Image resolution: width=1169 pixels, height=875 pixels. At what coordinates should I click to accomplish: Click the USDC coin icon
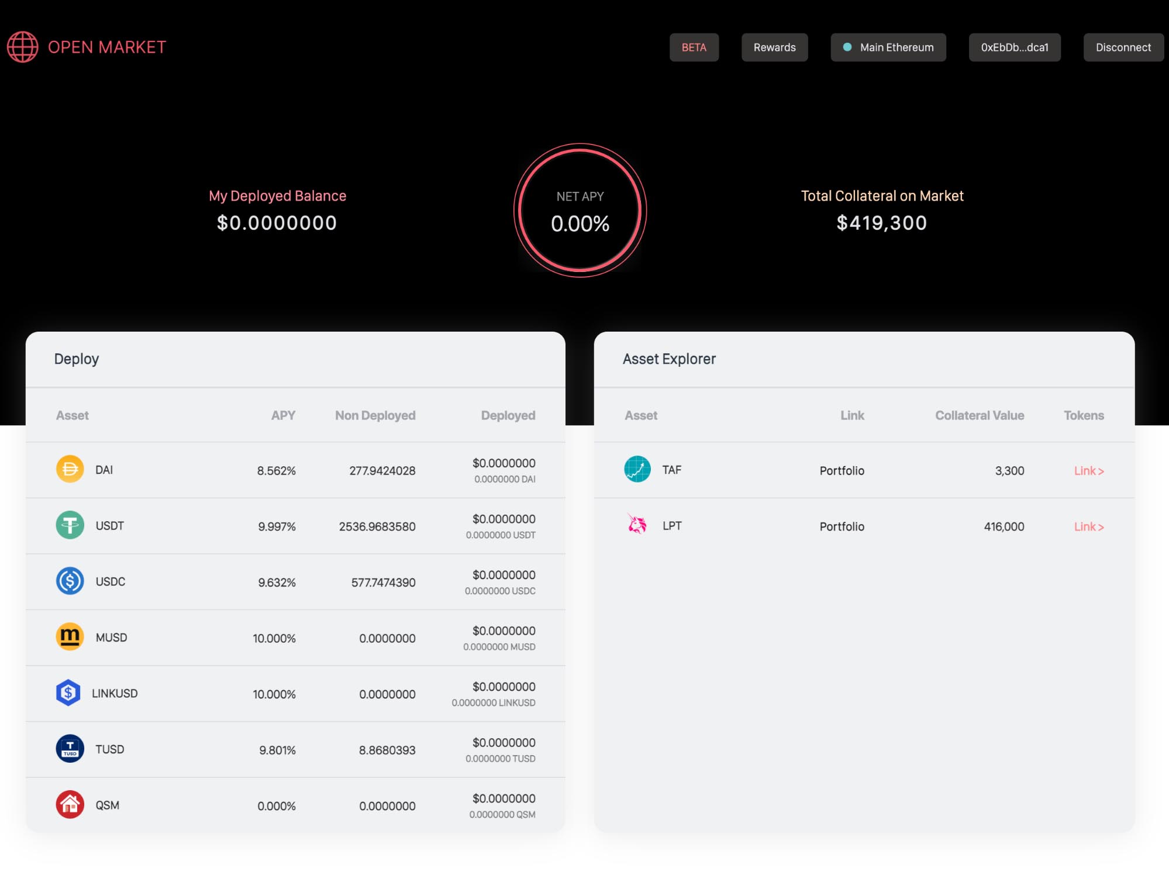(70, 581)
